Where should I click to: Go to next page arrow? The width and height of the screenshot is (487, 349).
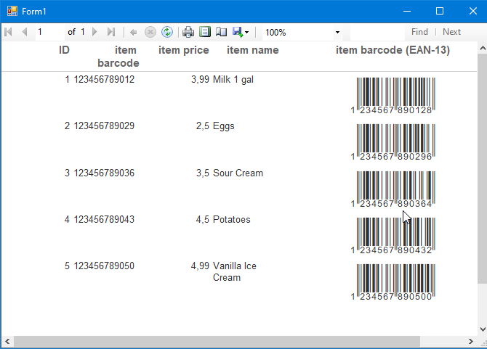coord(95,32)
